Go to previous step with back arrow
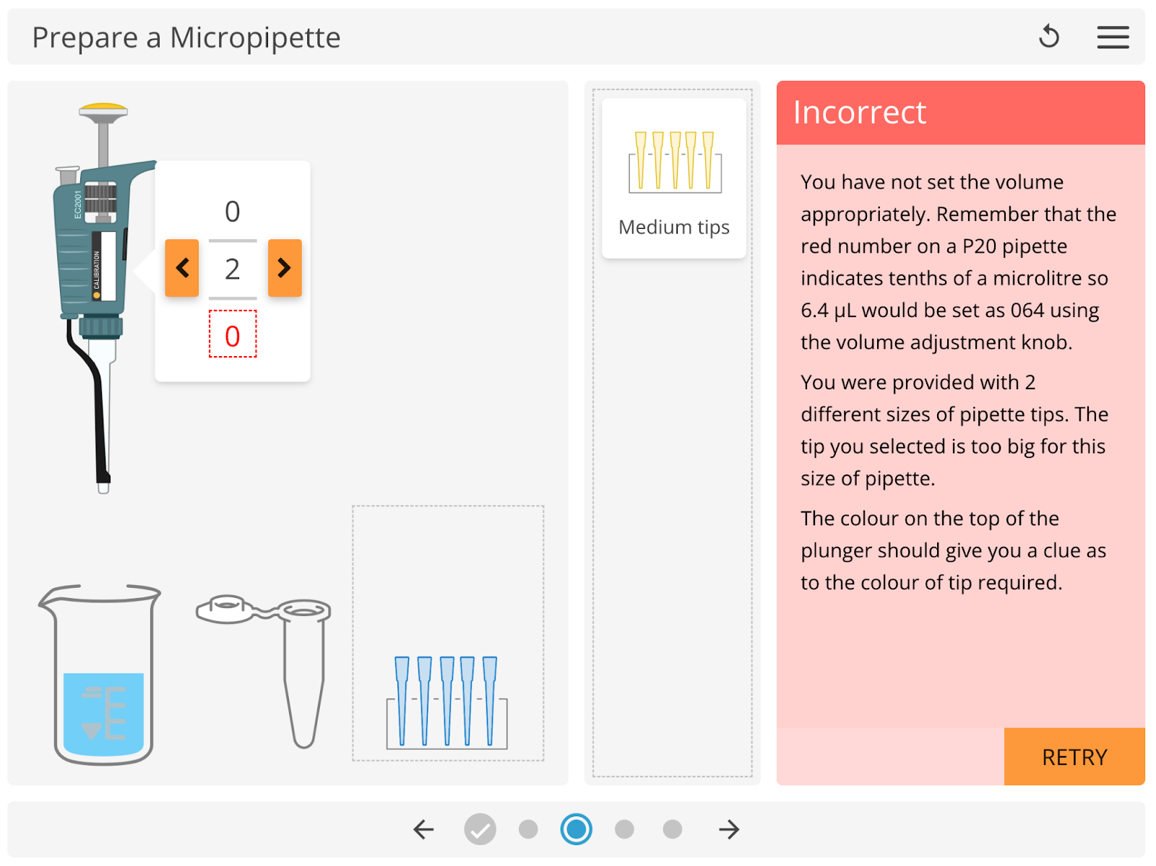 pos(424,829)
